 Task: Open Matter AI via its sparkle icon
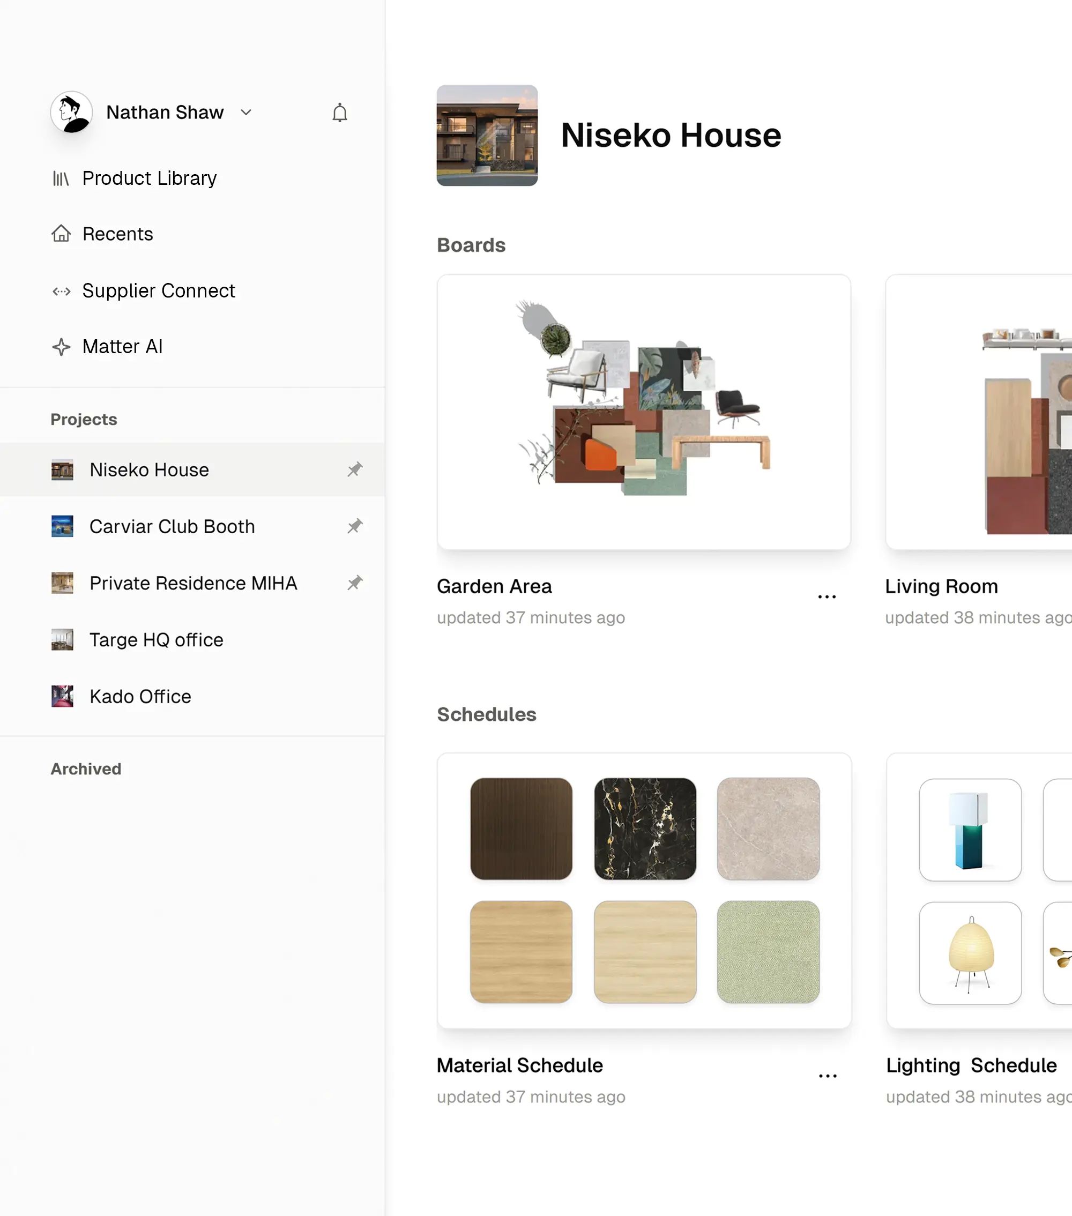click(x=61, y=347)
